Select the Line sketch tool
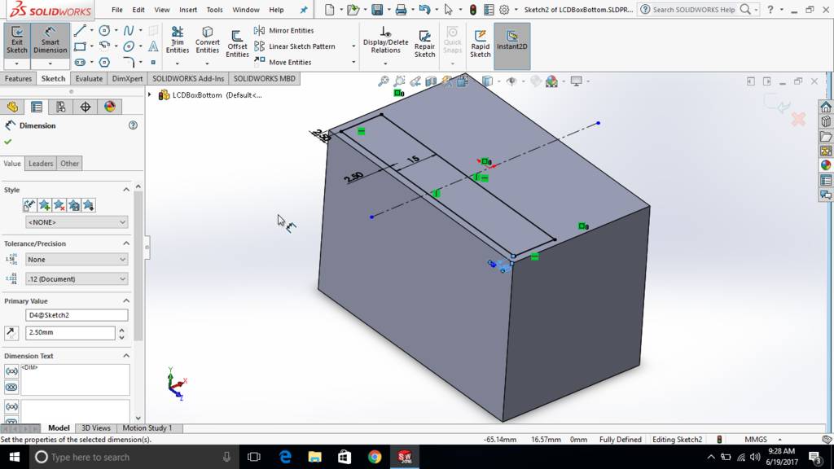The width and height of the screenshot is (834, 469). pyautogui.click(x=80, y=30)
